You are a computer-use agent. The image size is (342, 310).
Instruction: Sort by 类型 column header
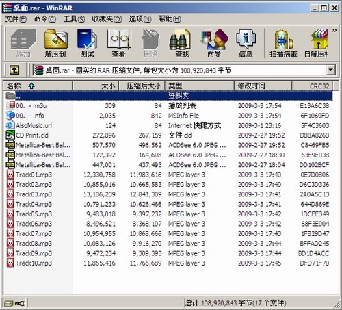pos(200,86)
